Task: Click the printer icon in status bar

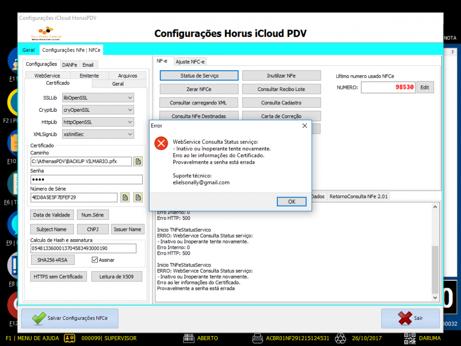Action: 257,339
